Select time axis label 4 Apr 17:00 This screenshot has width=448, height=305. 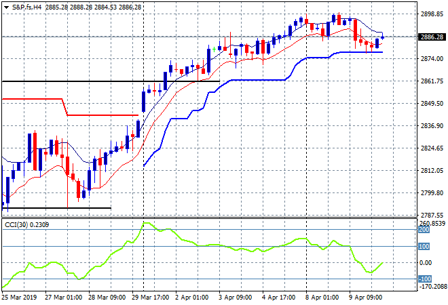click(x=278, y=298)
